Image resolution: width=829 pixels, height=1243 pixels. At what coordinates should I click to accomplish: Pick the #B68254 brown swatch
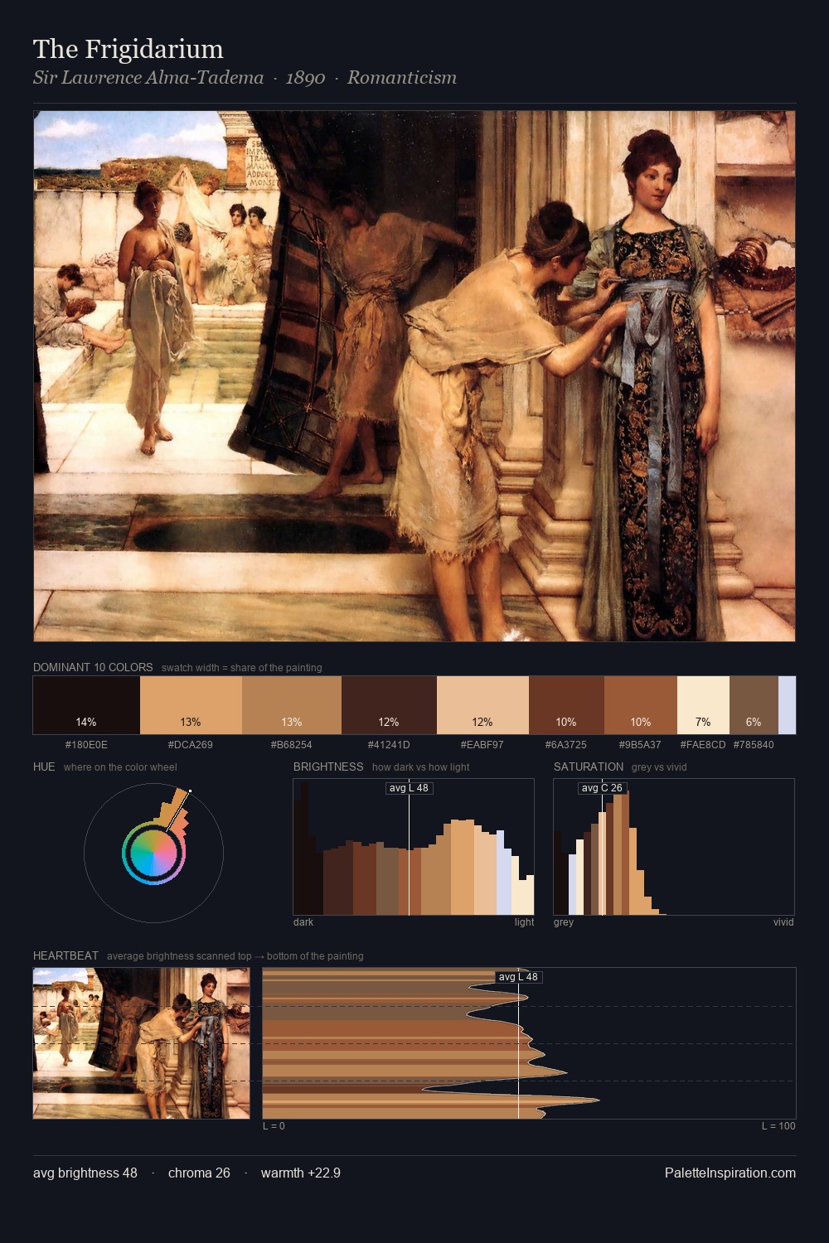(292, 705)
